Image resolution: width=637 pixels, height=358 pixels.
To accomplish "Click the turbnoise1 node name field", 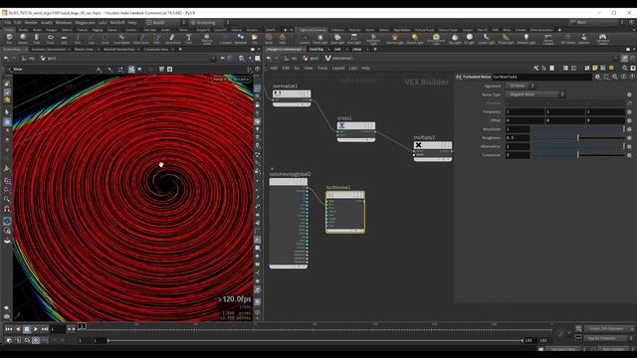I will 541,77.
